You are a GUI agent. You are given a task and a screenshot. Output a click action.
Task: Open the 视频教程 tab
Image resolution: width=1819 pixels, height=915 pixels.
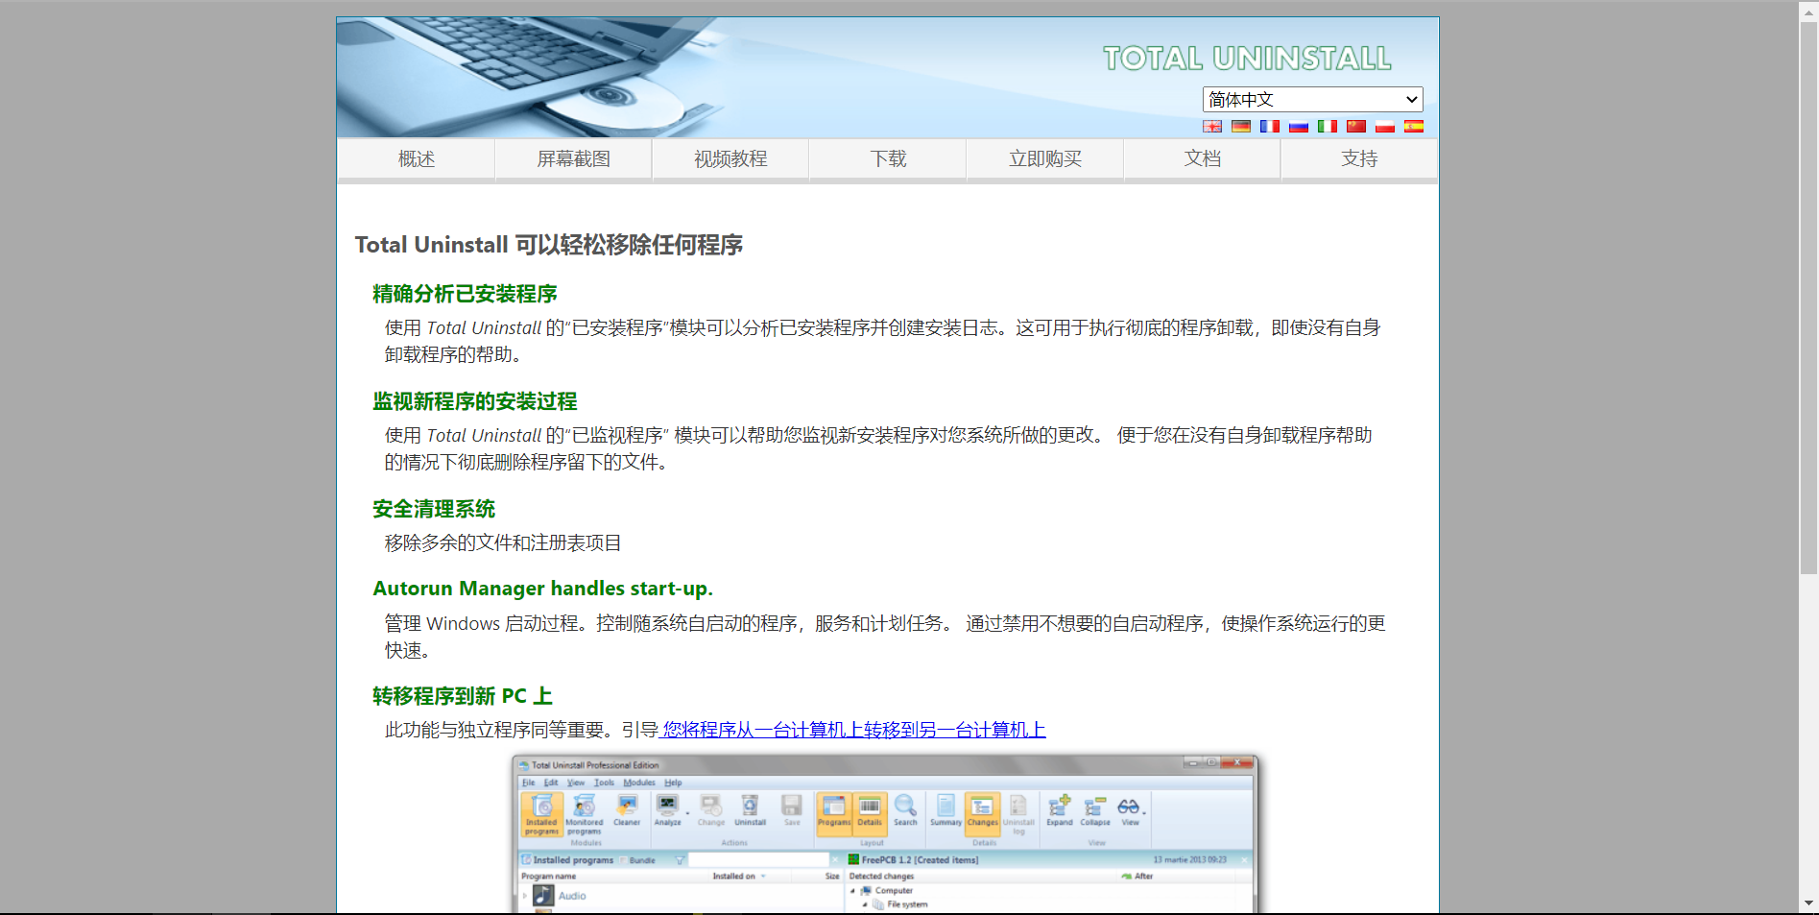pos(730,159)
